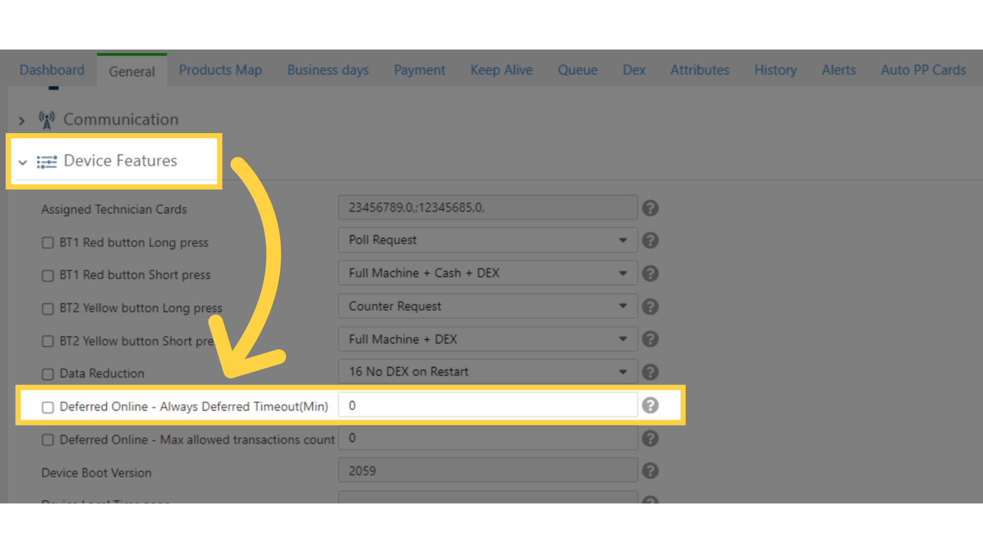Click the Device Features panel icon
This screenshot has height=553, width=983.
coord(45,161)
